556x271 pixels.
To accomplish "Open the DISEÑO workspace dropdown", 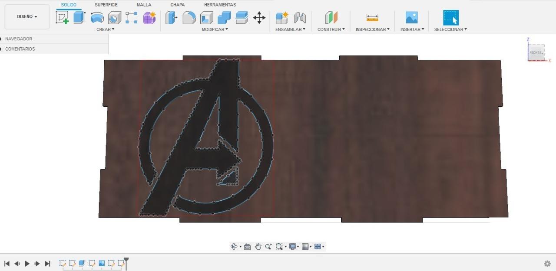I will [x=27, y=17].
